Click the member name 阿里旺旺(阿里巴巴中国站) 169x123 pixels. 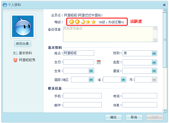[x=83, y=15]
